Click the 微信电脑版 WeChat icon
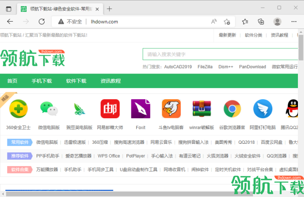304x197 pixels. [x=49, y=108]
